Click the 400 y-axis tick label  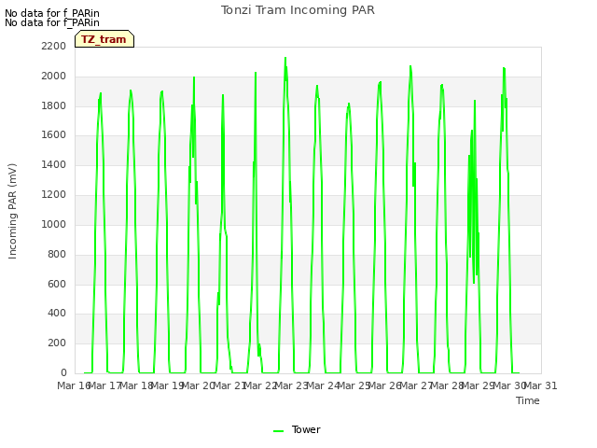(x=57, y=314)
